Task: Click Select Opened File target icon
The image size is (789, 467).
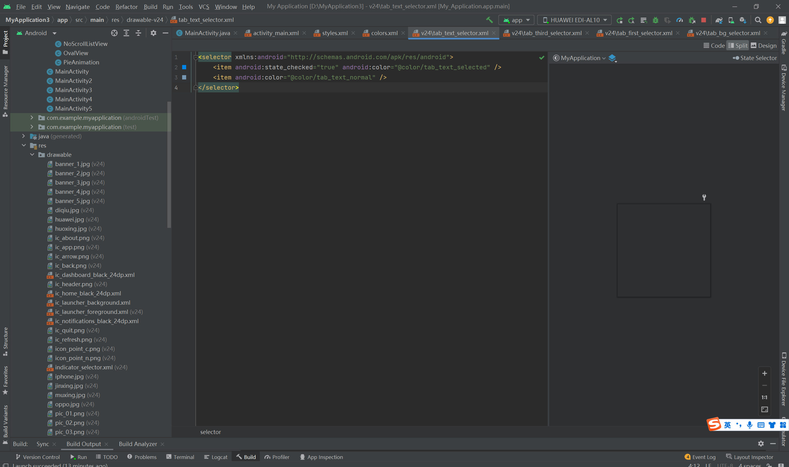Action: point(114,33)
